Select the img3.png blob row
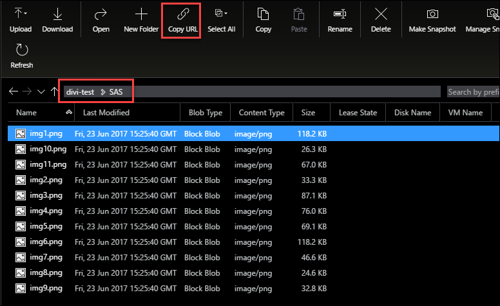This screenshot has width=500, height=306. click(253, 195)
